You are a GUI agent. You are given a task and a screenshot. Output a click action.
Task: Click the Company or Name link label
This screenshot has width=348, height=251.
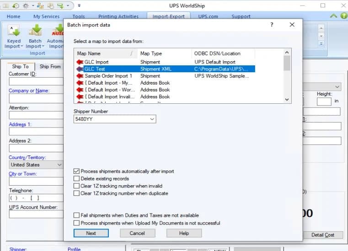29,91
